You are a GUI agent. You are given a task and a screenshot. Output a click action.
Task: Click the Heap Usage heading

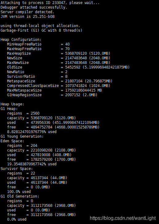click(12, 104)
